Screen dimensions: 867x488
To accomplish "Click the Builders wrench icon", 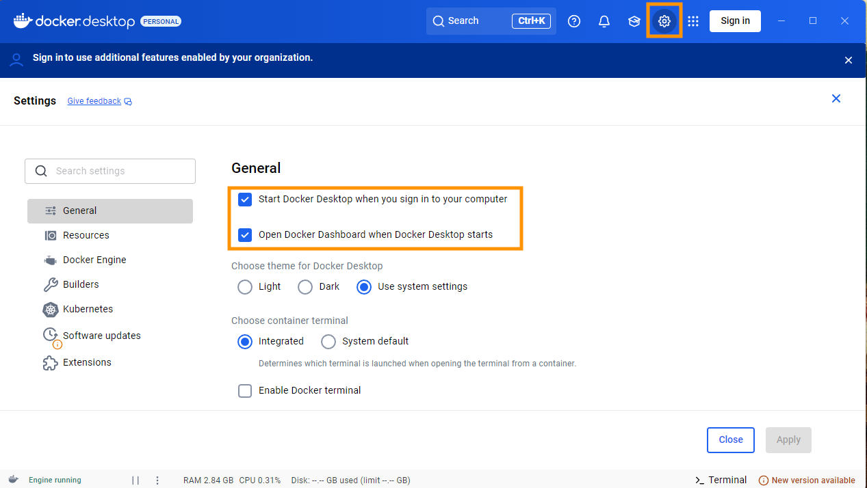I will [x=51, y=284].
